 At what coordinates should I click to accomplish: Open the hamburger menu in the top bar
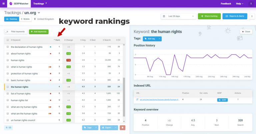(x=3, y=4)
